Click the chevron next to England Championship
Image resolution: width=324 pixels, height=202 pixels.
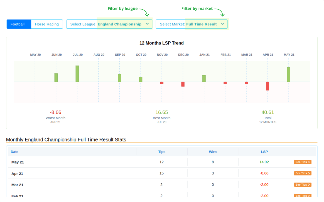pyautogui.click(x=147, y=24)
